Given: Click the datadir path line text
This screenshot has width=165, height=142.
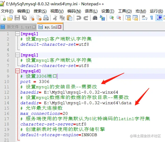Looking at the screenshot, I should point(76,103).
